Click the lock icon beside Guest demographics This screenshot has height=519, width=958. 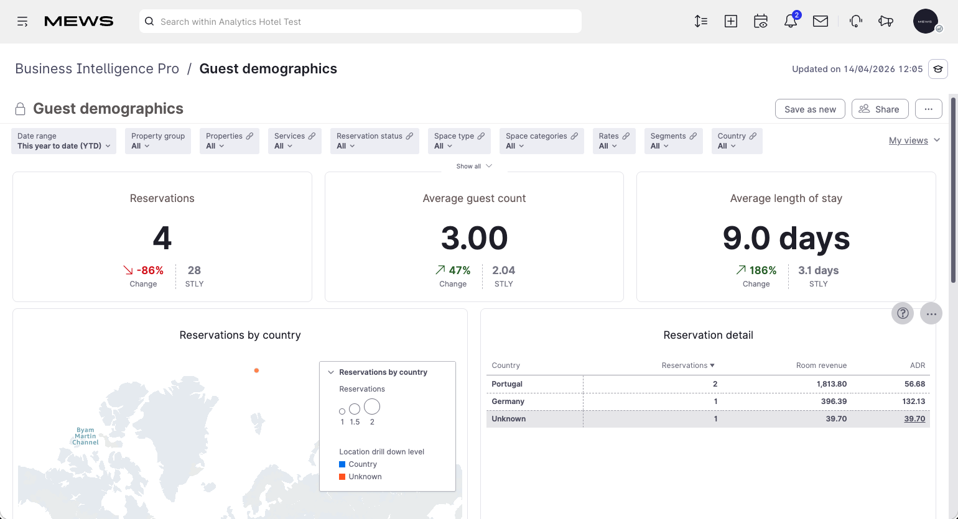pyautogui.click(x=21, y=109)
